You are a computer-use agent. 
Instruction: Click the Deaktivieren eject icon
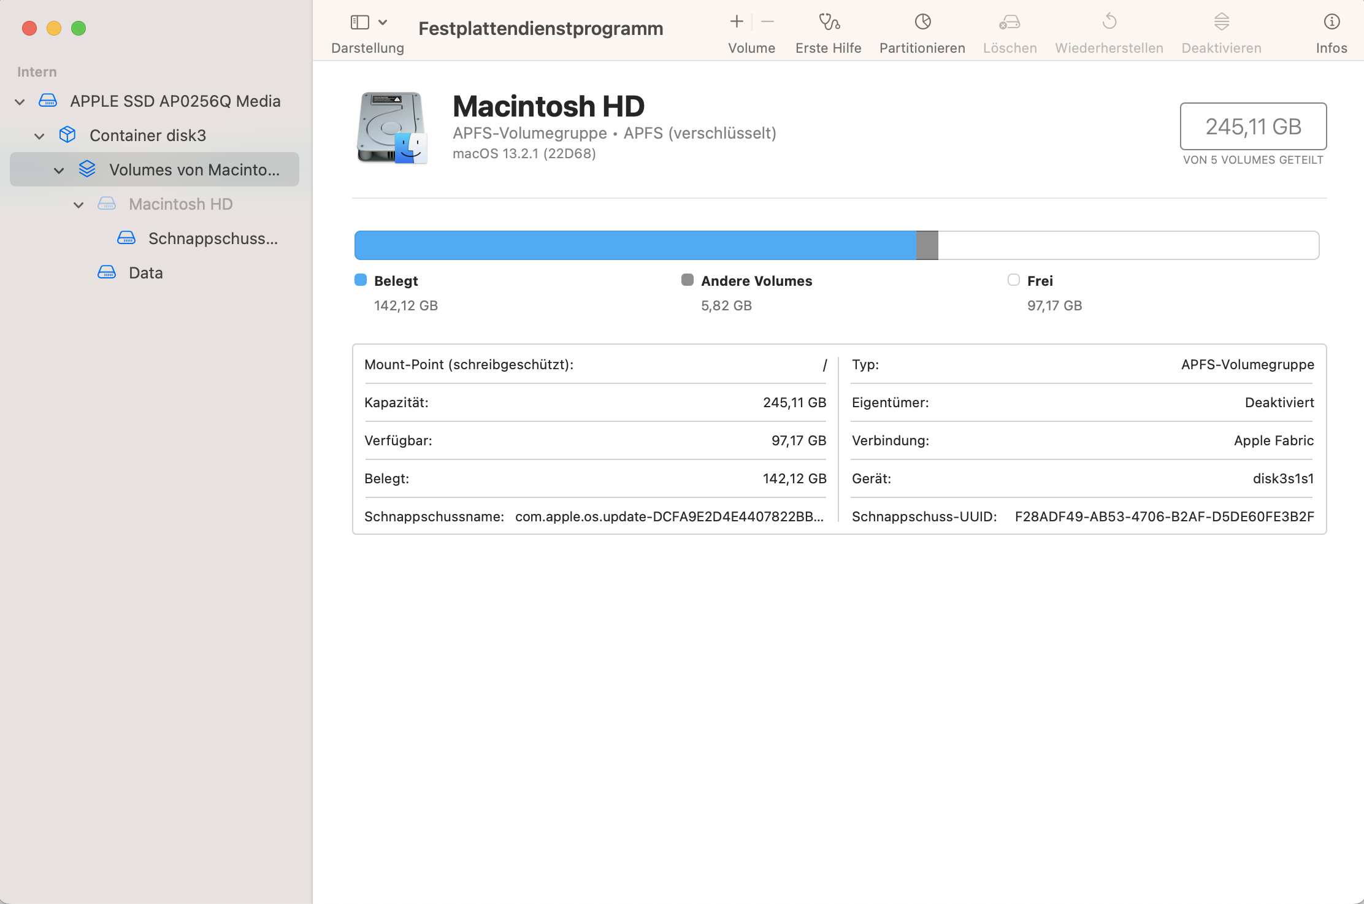click(1221, 22)
